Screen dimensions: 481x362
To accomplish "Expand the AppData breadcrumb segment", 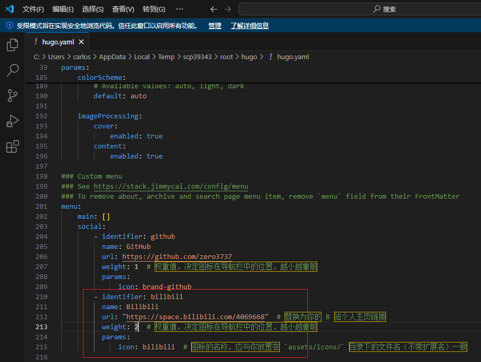I will 112,57.
